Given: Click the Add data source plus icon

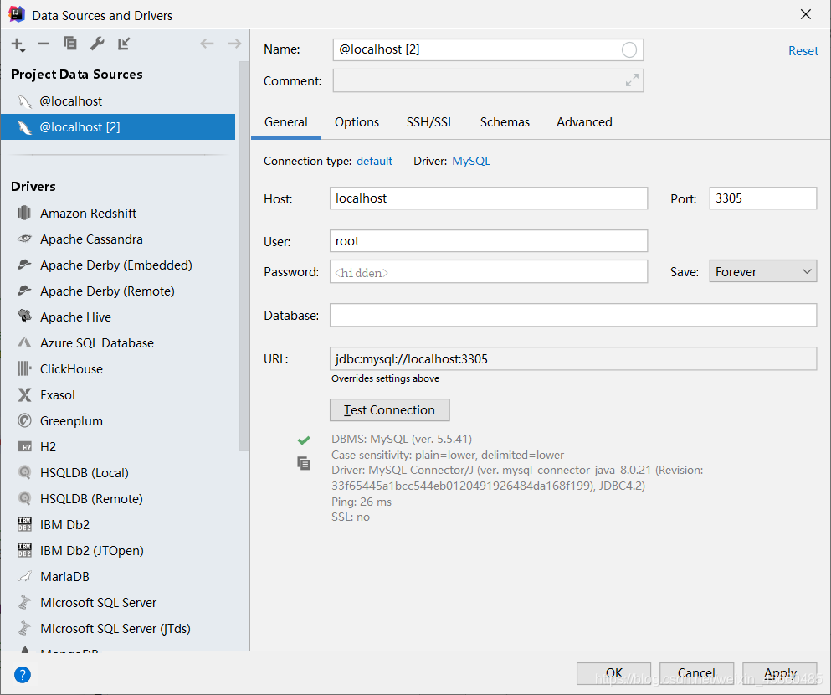Looking at the screenshot, I should pyautogui.click(x=18, y=44).
